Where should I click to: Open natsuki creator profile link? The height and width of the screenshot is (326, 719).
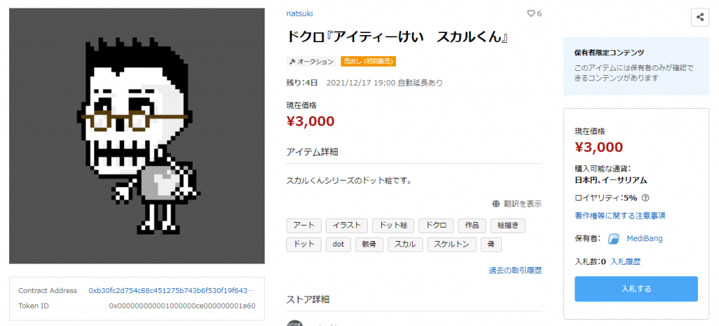point(301,14)
